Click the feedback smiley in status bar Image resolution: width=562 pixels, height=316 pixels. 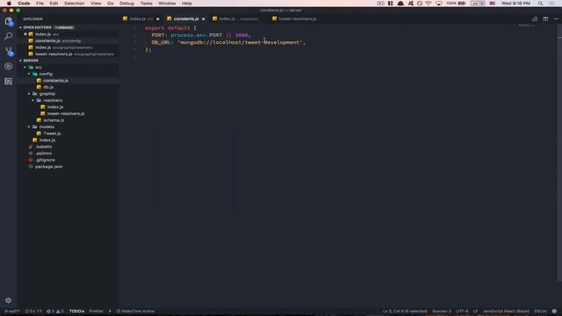pyautogui.click(x=554, y=312)
